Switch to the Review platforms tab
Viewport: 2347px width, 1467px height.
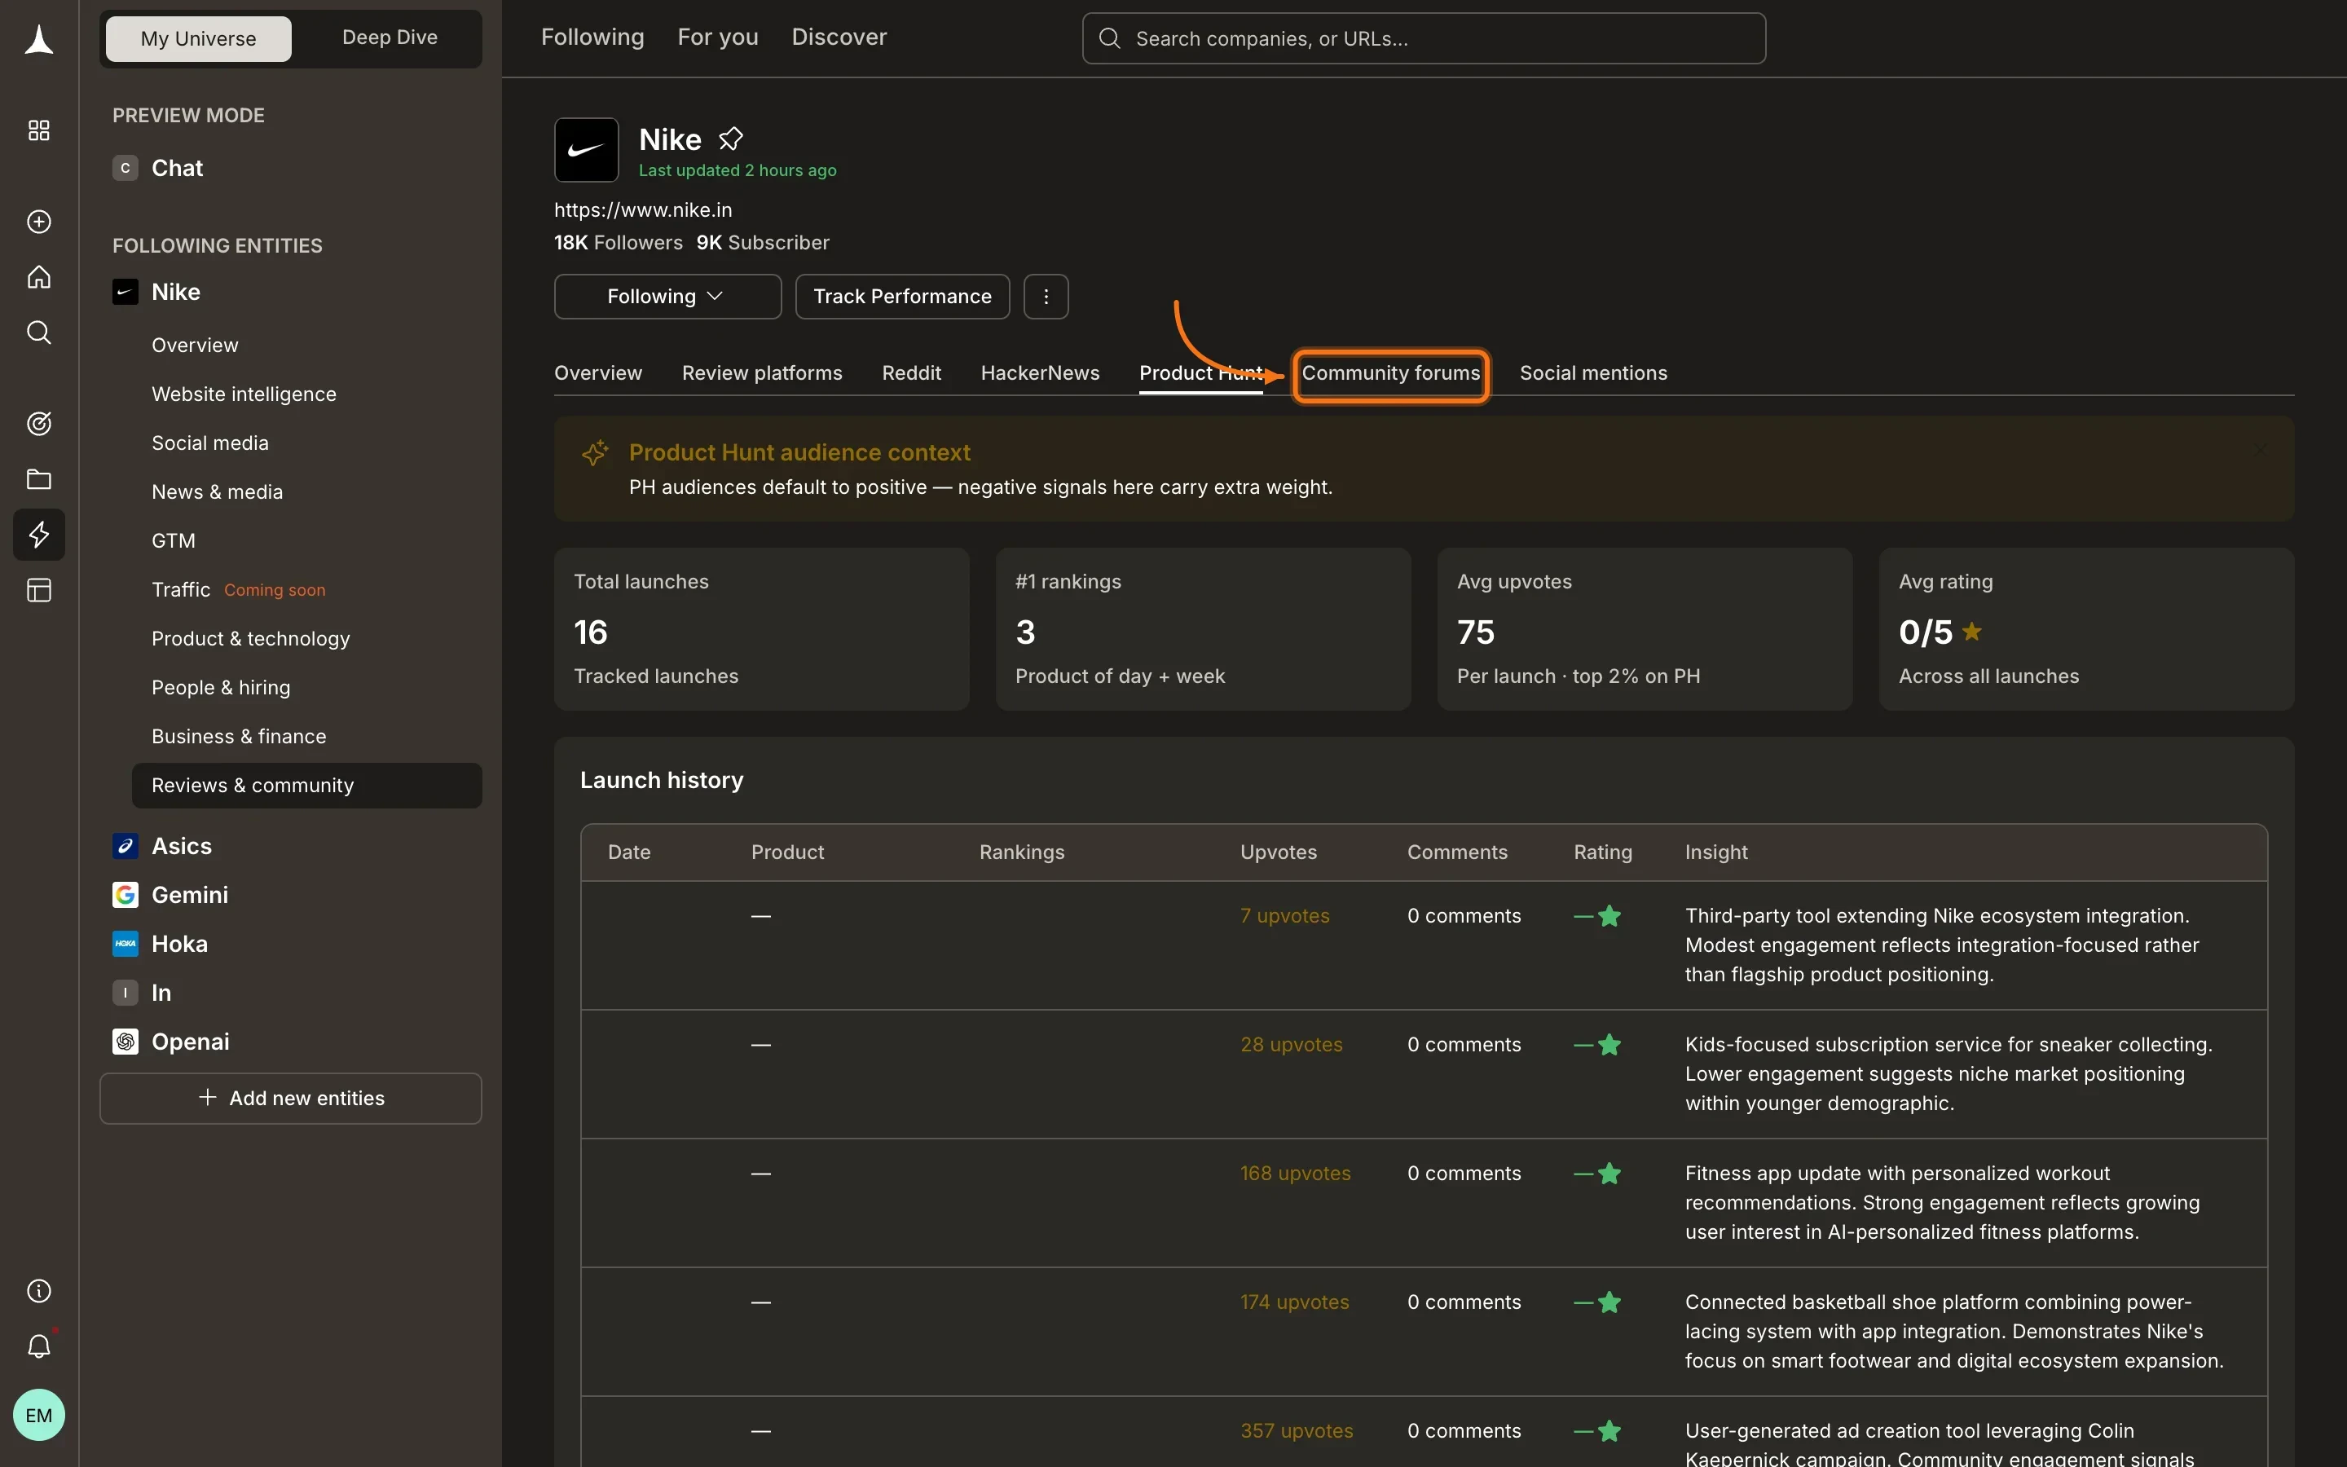[762, 373]
